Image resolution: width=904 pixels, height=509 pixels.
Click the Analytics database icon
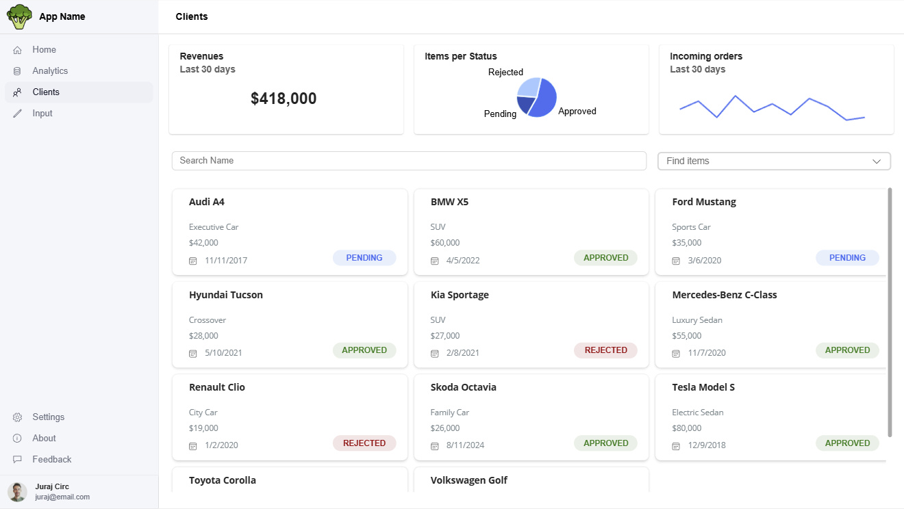point(17,71)
